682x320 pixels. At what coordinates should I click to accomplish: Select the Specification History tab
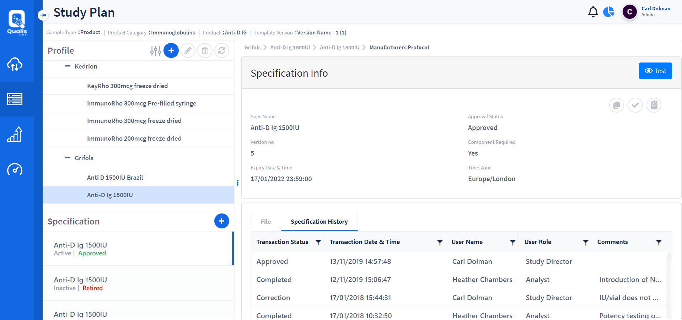[319, 221]
